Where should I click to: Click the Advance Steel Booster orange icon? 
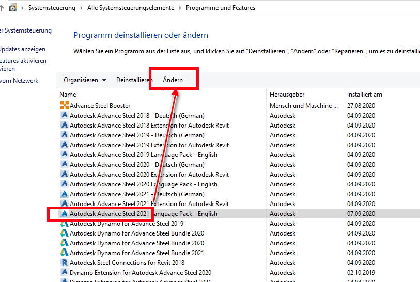point(64,105)
